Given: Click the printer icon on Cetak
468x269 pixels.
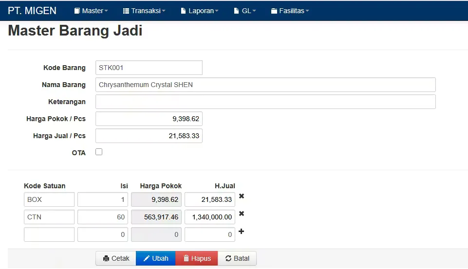Looking at the screenshot, I should click(x=106, y=258).
